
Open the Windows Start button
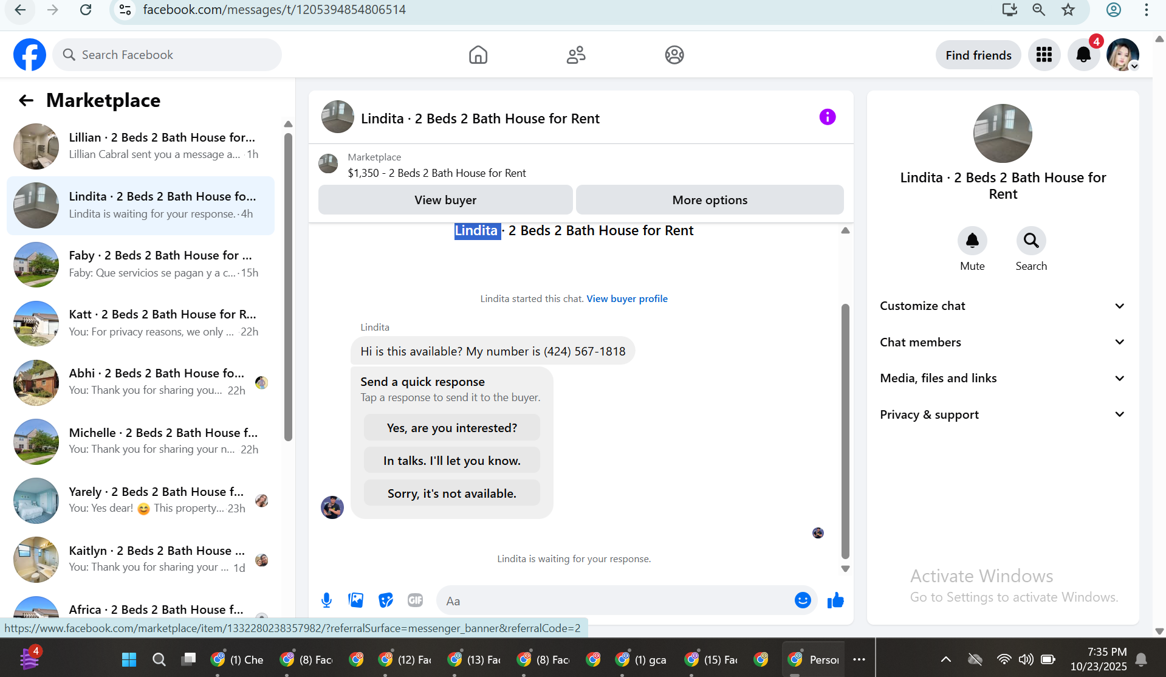[129, 659]
